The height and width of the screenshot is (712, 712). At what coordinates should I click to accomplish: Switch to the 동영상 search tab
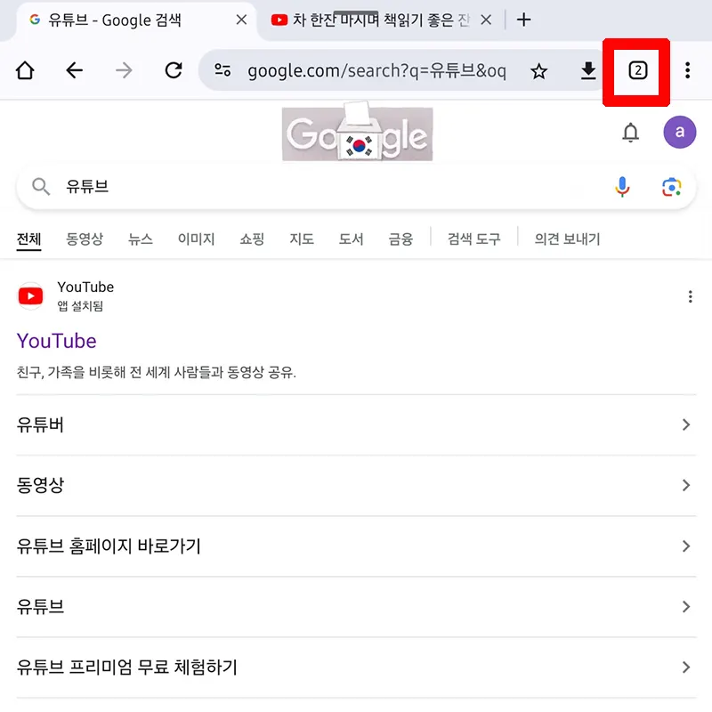tap(85, 239)
